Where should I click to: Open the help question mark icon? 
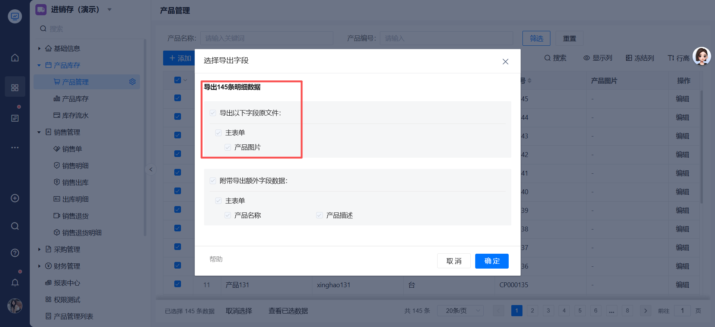click(x=15, y=253)
